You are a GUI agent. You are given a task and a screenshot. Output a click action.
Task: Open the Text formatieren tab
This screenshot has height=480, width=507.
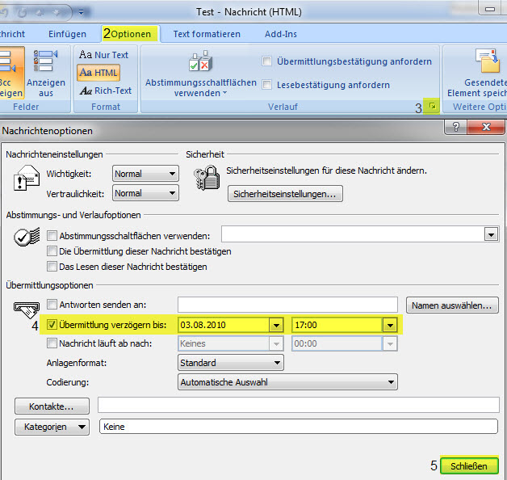[207, 34]
